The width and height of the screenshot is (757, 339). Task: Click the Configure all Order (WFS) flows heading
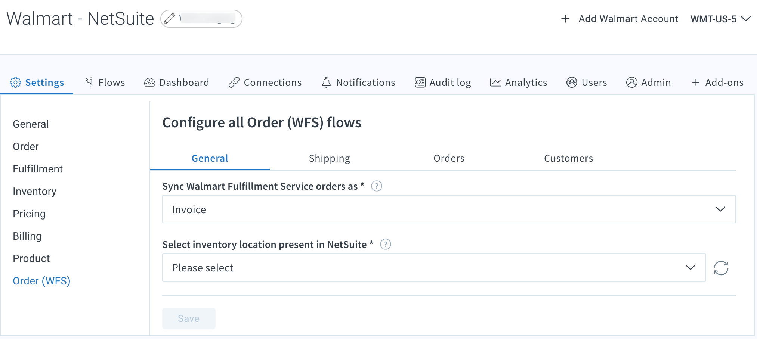(x=262, y=122)
